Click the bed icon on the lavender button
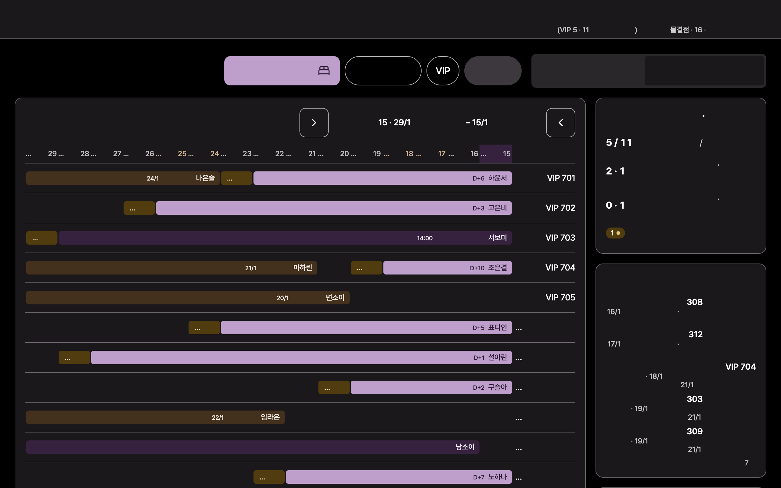The image size is (781, 488). point(324,71)
